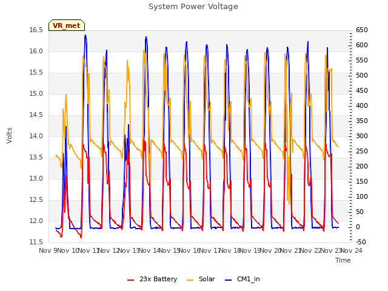This screenshot has height=291, width=388.
Task: Select the blue CM1_in legend swatch
Action: (x=229, y=280)
